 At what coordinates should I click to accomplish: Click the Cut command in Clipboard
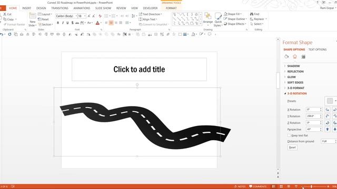[x=7, y=14]
